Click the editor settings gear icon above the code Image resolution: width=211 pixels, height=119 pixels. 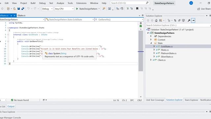(143, 16)
